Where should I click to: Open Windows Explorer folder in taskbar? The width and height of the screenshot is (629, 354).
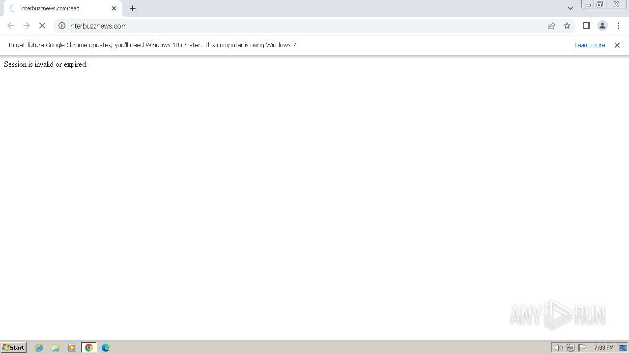point(56,348)
